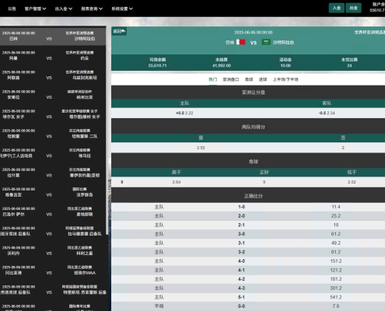Viewport: 385px width, 311px height.
Task: Switch to the 亚洲盘口 tab
Action: [x=231, y=79]
